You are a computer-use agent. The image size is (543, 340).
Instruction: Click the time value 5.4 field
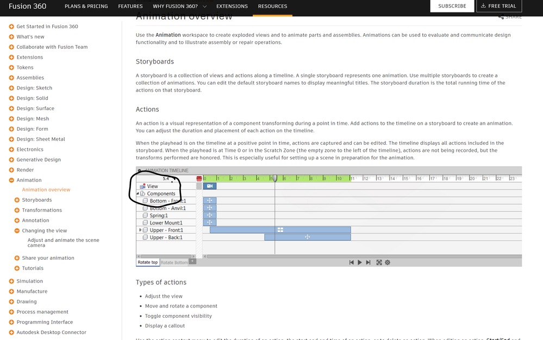click(x=166, y=178)
